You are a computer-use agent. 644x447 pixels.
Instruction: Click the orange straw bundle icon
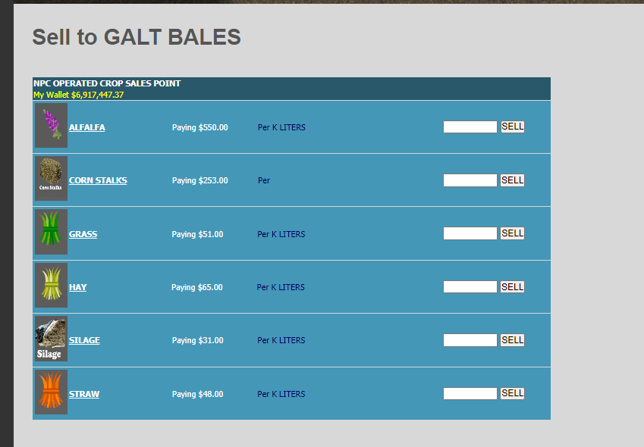pyautogui.click(x=51, y=392)
